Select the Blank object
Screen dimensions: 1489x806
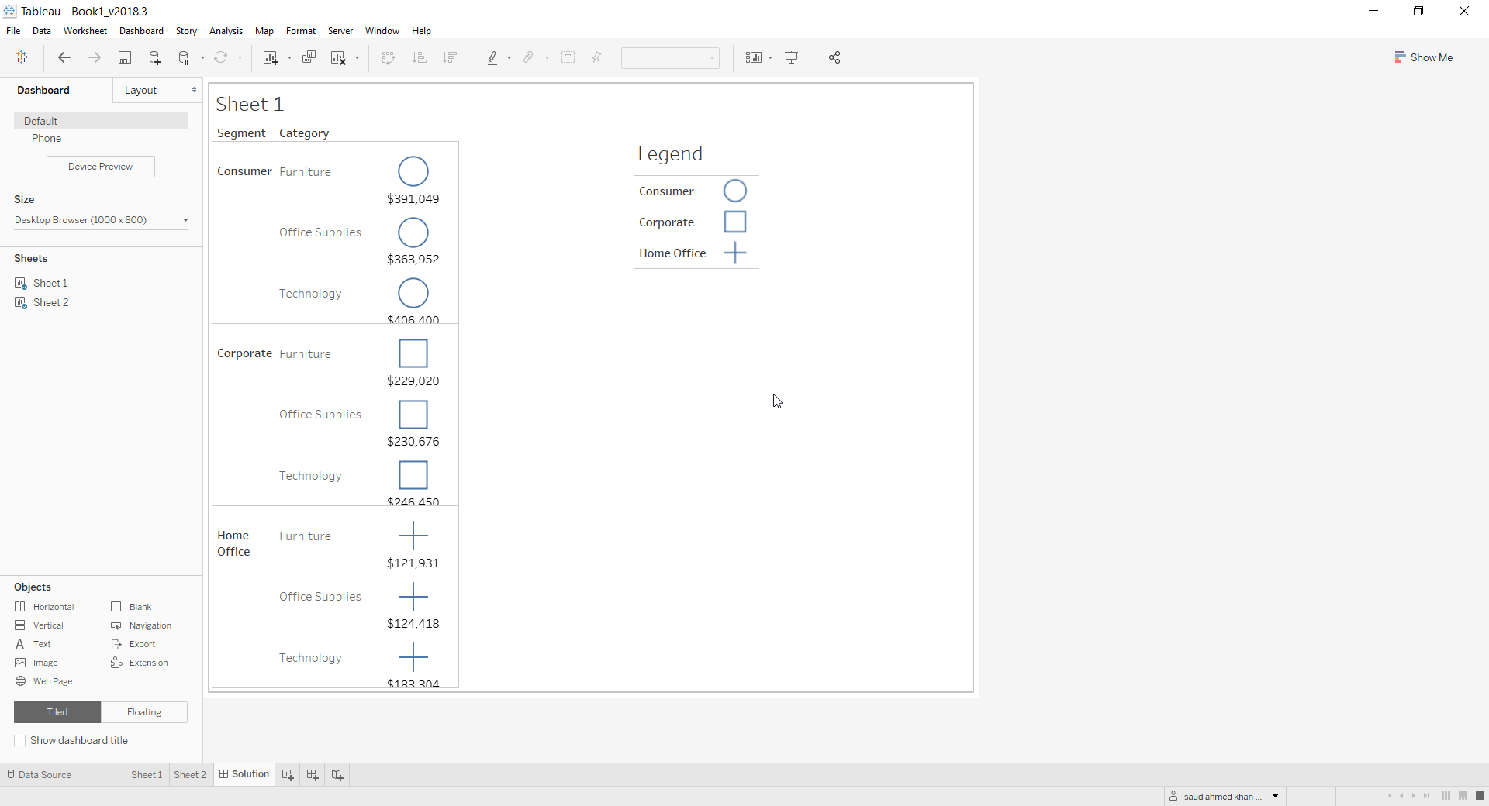point(131,607)
